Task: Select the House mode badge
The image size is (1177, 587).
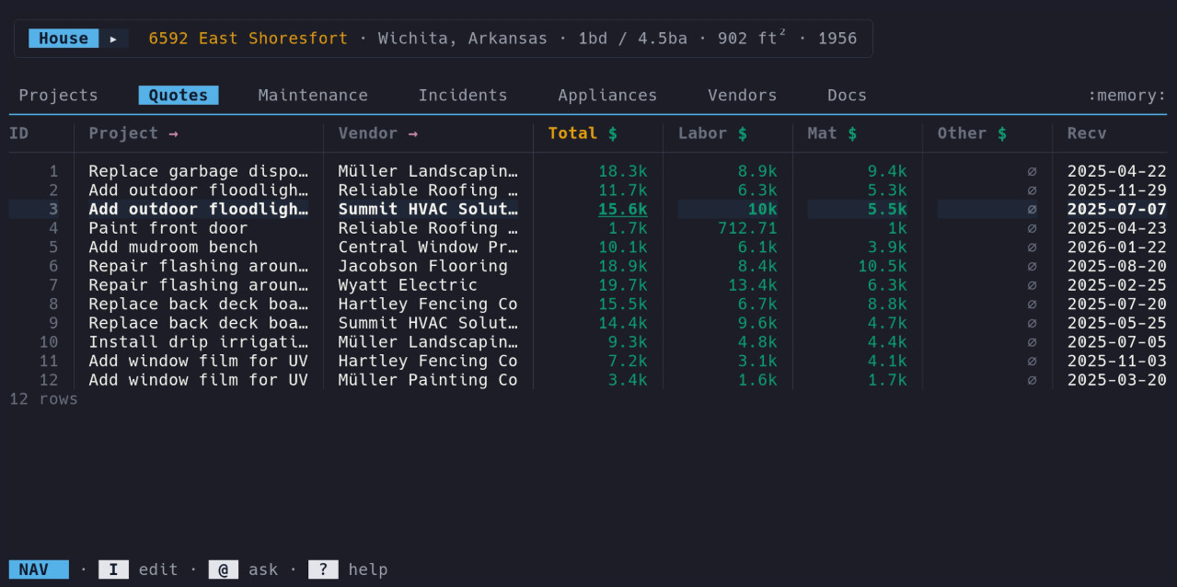Action: (63, 39)
